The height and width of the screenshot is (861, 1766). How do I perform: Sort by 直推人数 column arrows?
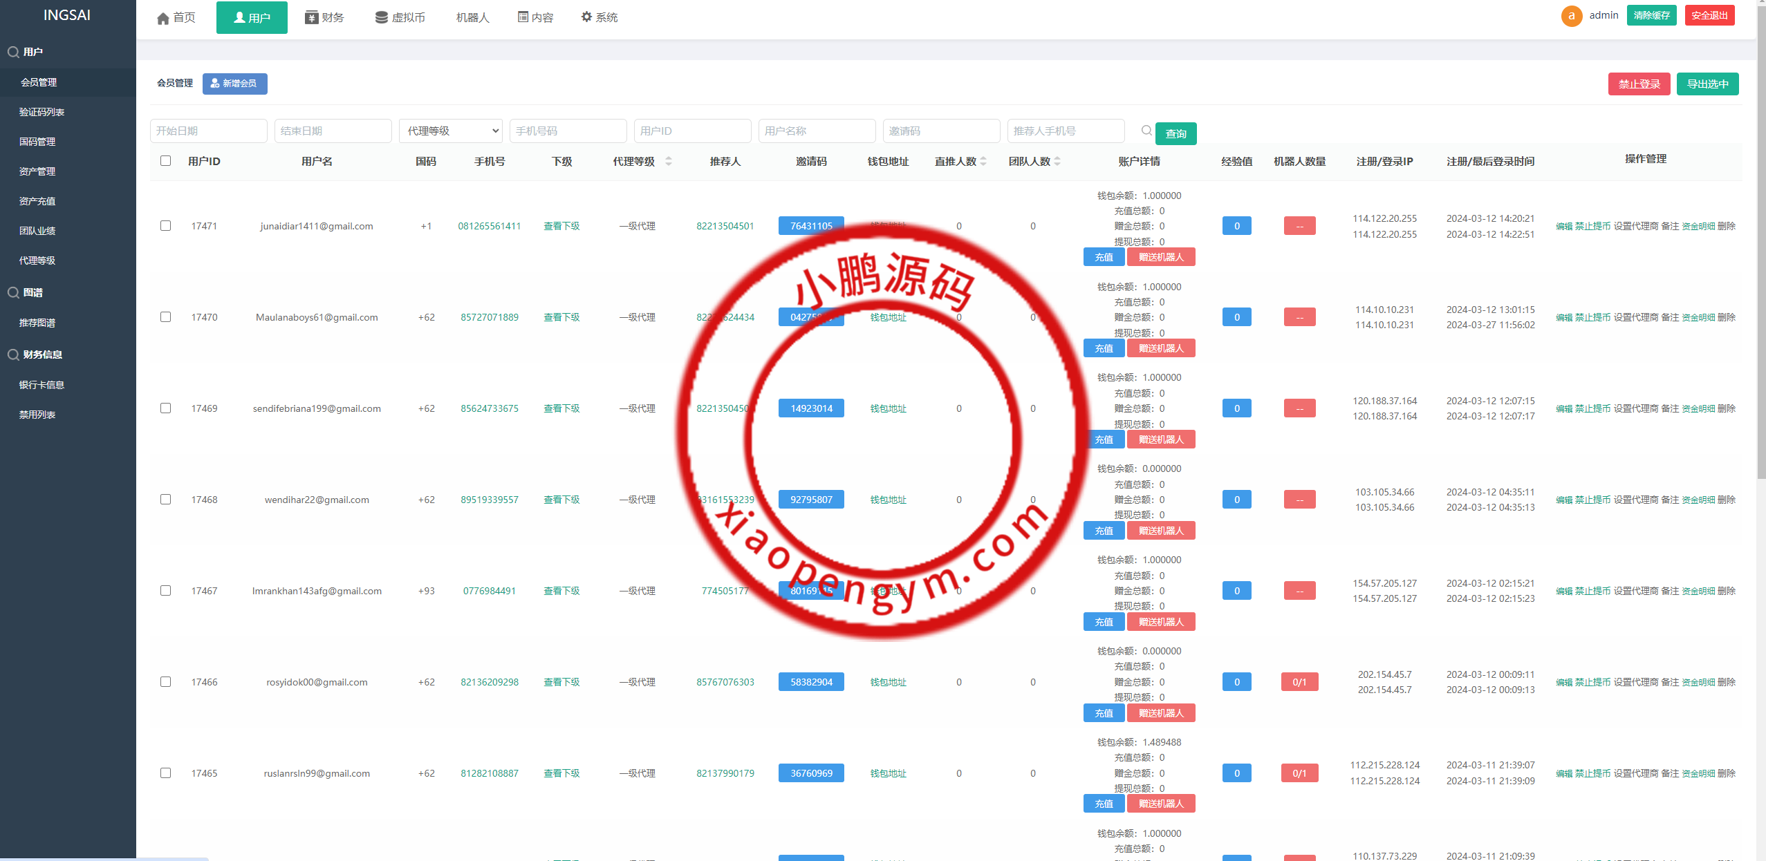pos(983,161)
